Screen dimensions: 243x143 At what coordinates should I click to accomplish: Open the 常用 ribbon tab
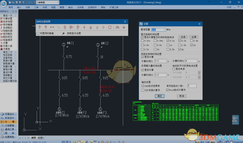coord(10,7)
